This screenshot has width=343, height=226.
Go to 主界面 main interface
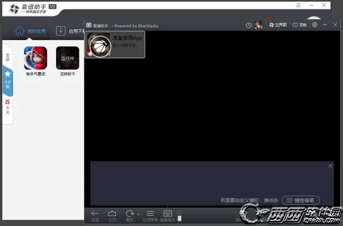278,25
